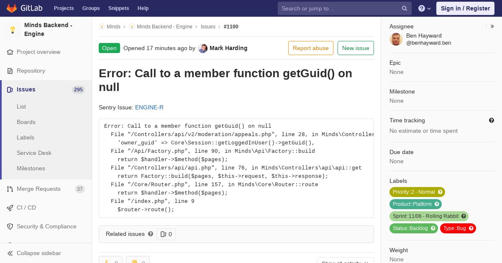Screen dimensions: 502x263
Task: Open the Help question mark dropdown
Action: (425, 8)
